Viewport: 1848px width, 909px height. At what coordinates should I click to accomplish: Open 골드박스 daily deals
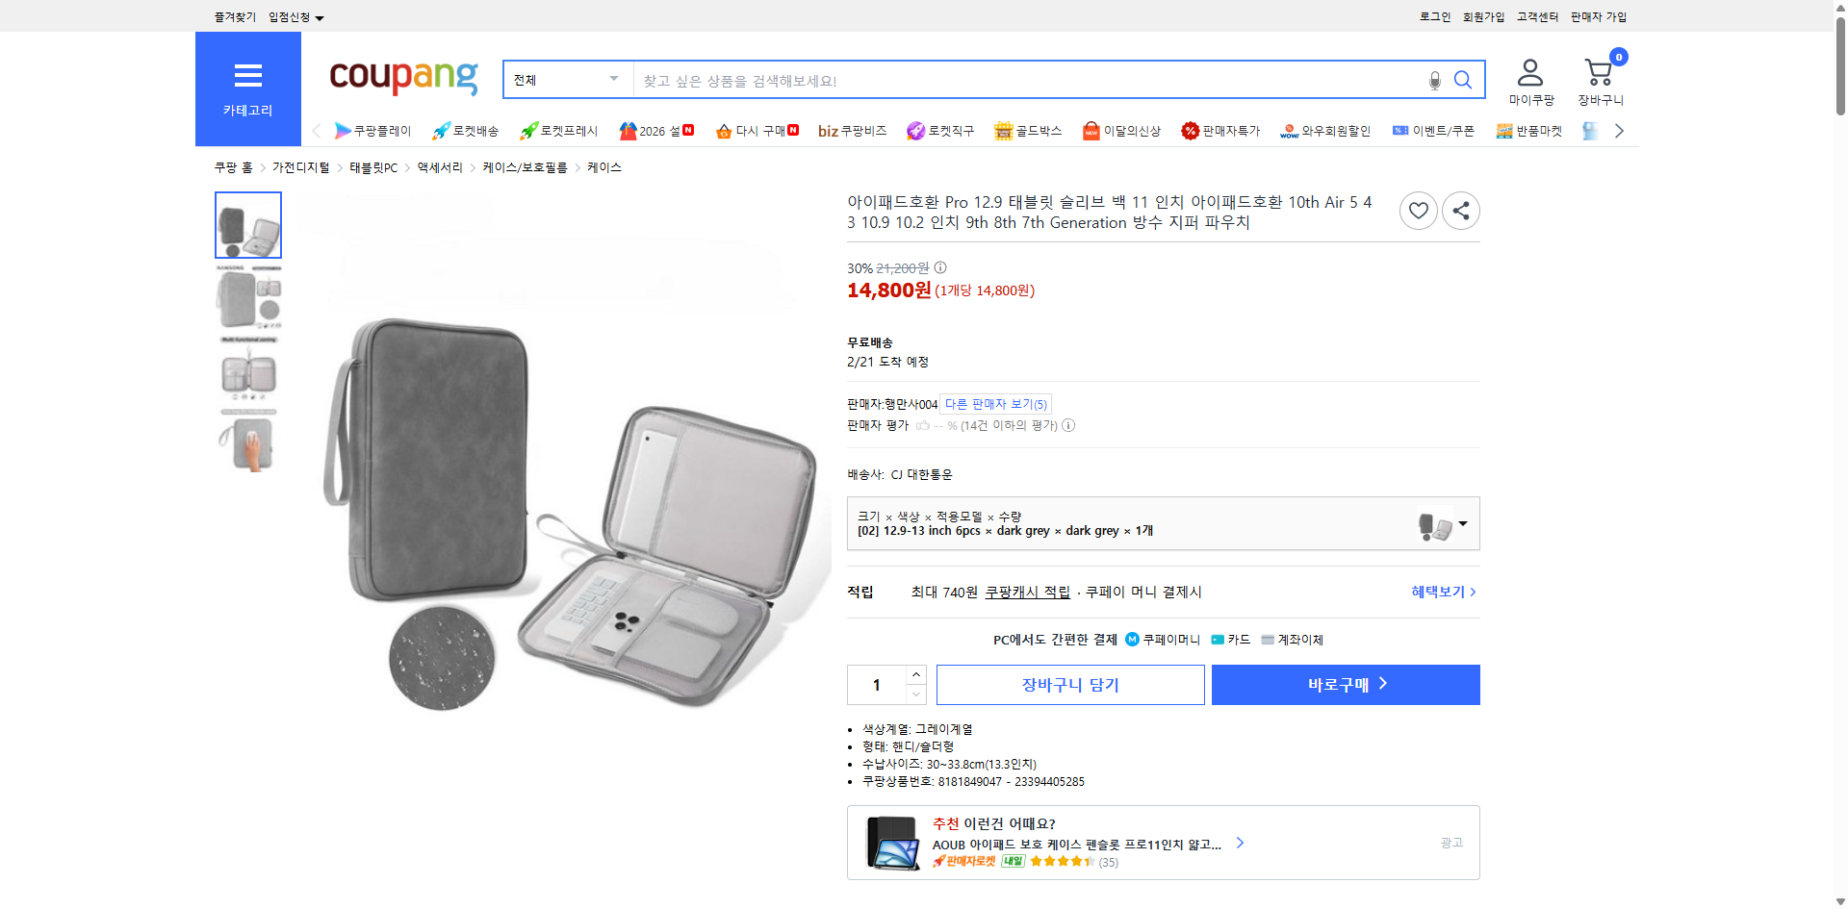(x=1028, y=130)
